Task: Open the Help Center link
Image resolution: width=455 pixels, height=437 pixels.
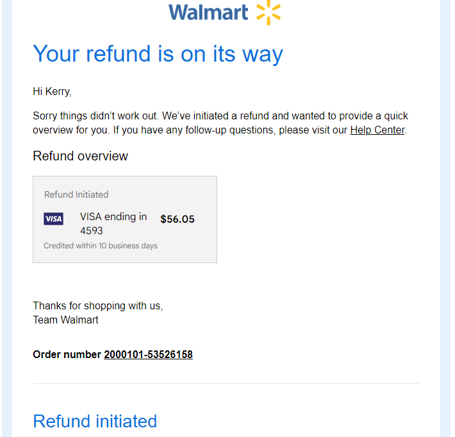Action: click(377, 130)
